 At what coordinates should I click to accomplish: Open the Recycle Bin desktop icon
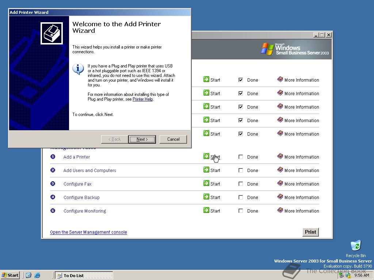(x=356, y=246)
